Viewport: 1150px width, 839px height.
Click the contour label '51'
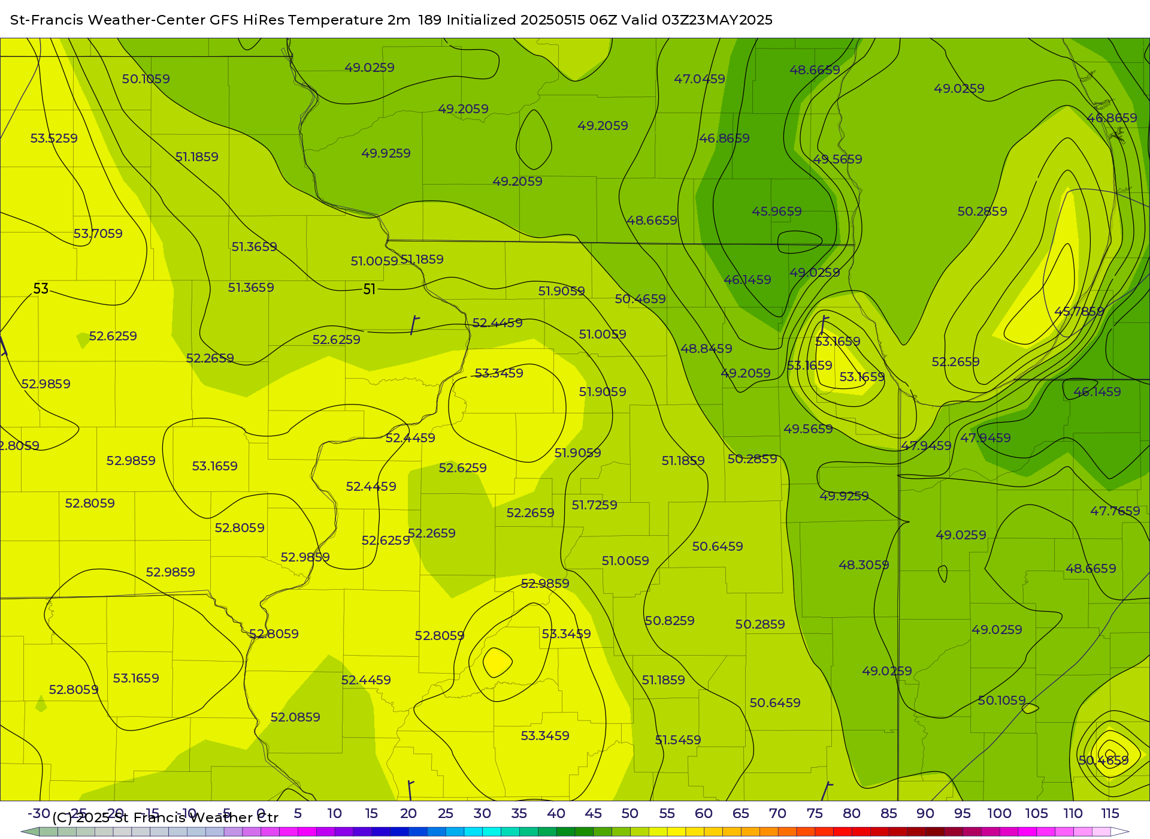[x=370, y=289]
